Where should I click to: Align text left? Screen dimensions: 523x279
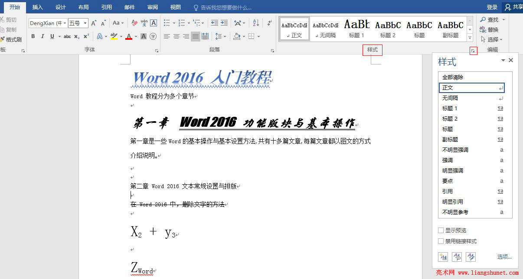tap(167, 36)
